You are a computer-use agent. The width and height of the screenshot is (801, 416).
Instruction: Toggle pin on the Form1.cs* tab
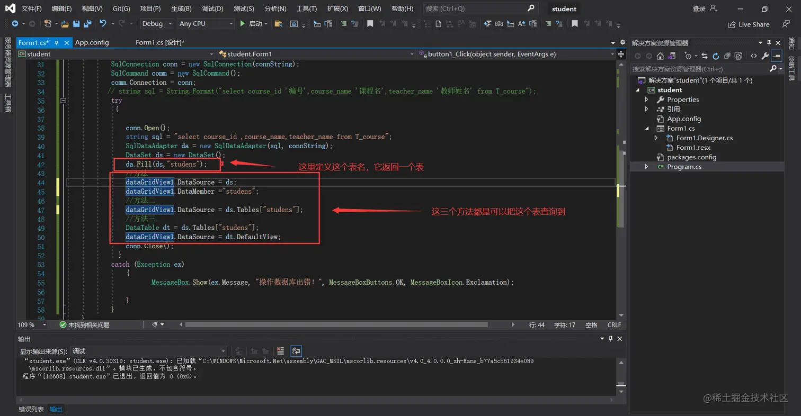point(57,43)
